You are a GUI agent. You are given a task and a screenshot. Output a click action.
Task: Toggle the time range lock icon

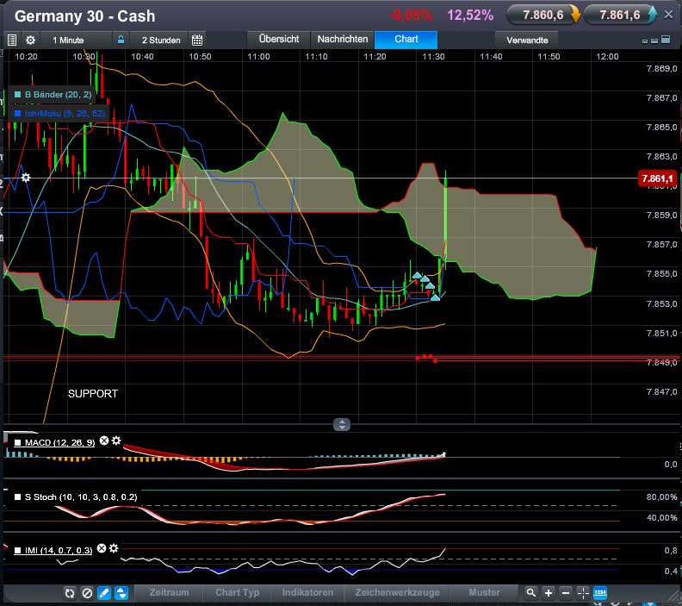(121, 40)
